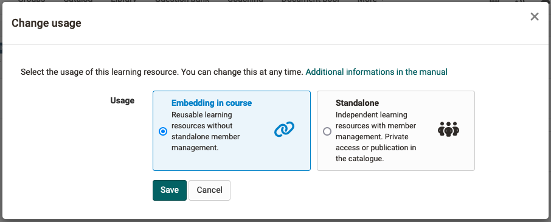The height and width of the screenshot is (222, 551).
Task: Select the Embedding in course radio button
Action: [x=163, y=131]
